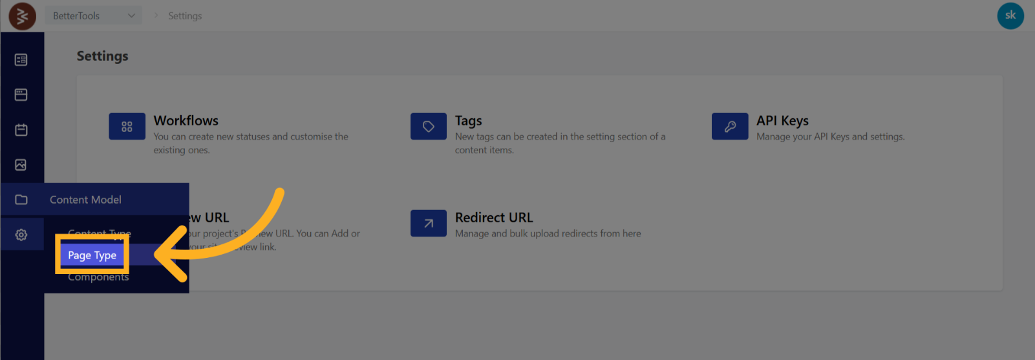This screenshot has height=360, width=1035.
Task: Expand the BetterTools project dropdown
Action: 94,16
